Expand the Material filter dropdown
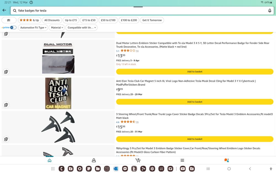The image size is (276, 173). point(57,28)
